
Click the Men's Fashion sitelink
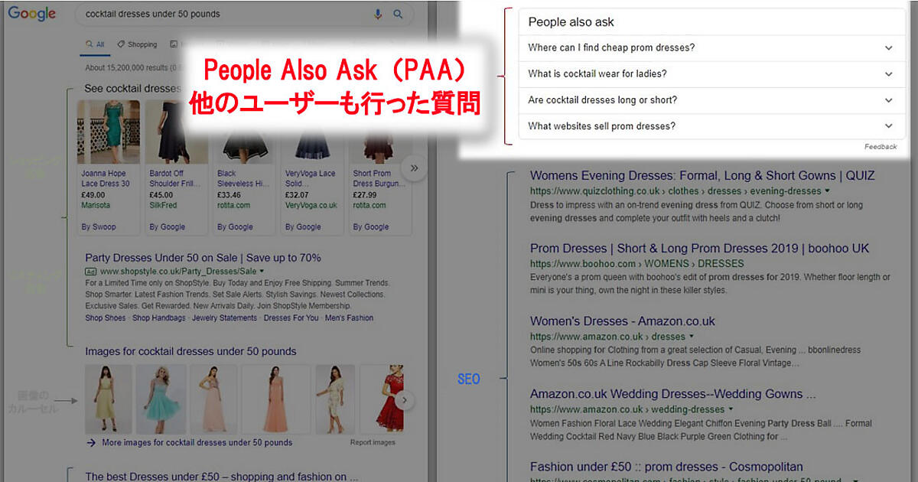pos(349,318)
